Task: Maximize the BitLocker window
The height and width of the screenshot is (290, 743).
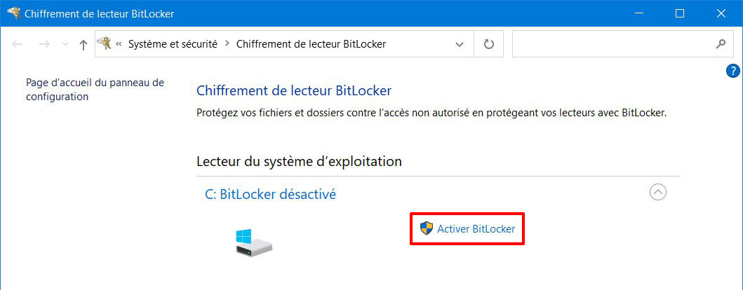Action: (x=679, y=13)
